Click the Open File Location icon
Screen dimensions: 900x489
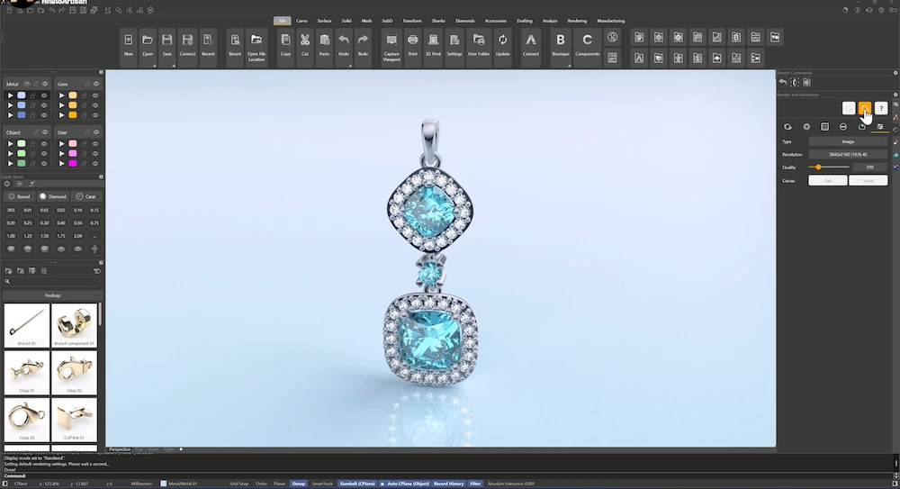[256, 46]
